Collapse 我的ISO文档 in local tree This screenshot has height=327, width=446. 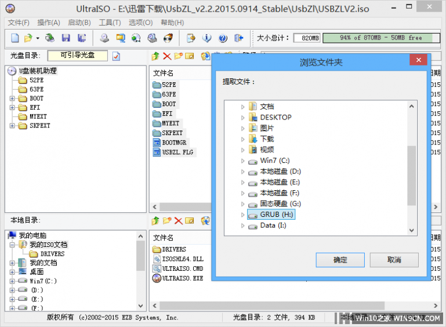point(12,245)
